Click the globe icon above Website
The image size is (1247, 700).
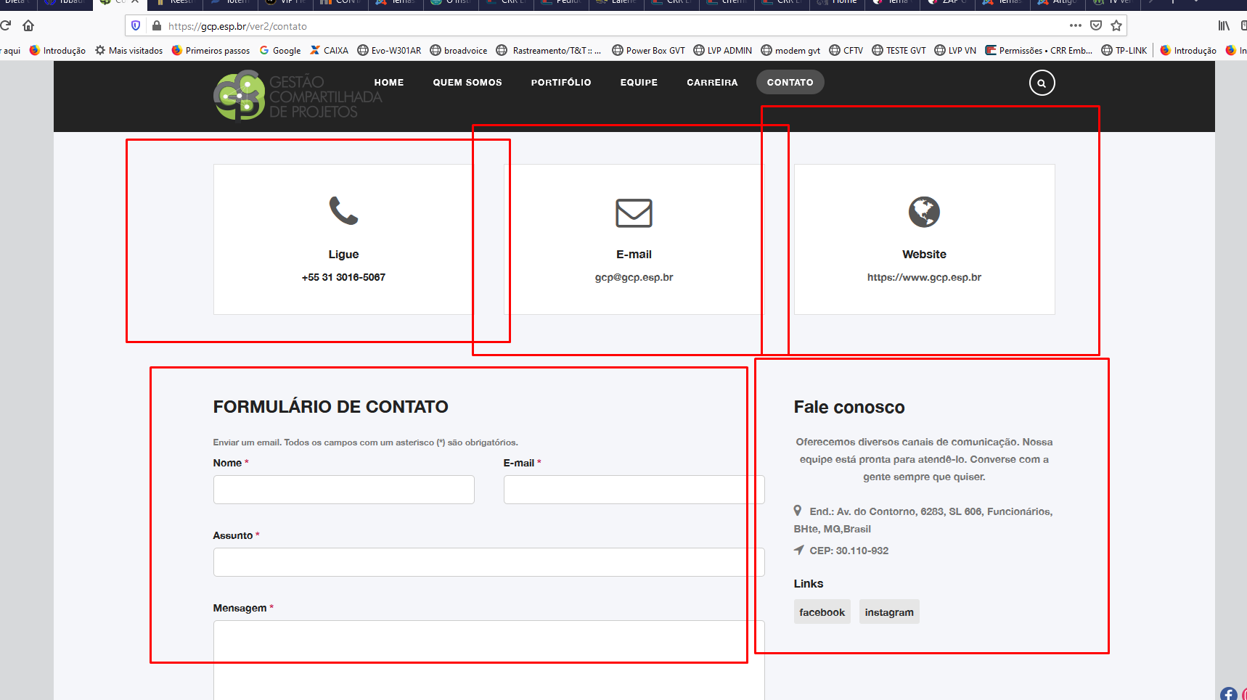924,212
